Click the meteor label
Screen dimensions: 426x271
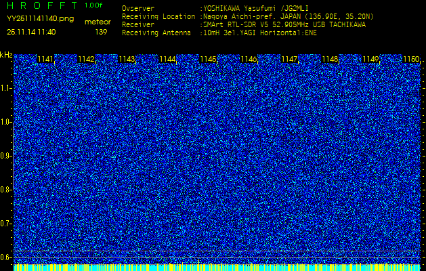[98, 22]
